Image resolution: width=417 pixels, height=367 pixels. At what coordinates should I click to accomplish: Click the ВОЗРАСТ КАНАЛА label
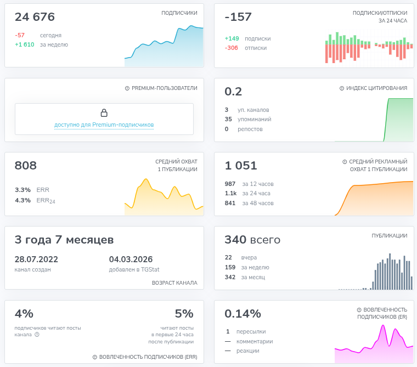click(x=174, y=283)
